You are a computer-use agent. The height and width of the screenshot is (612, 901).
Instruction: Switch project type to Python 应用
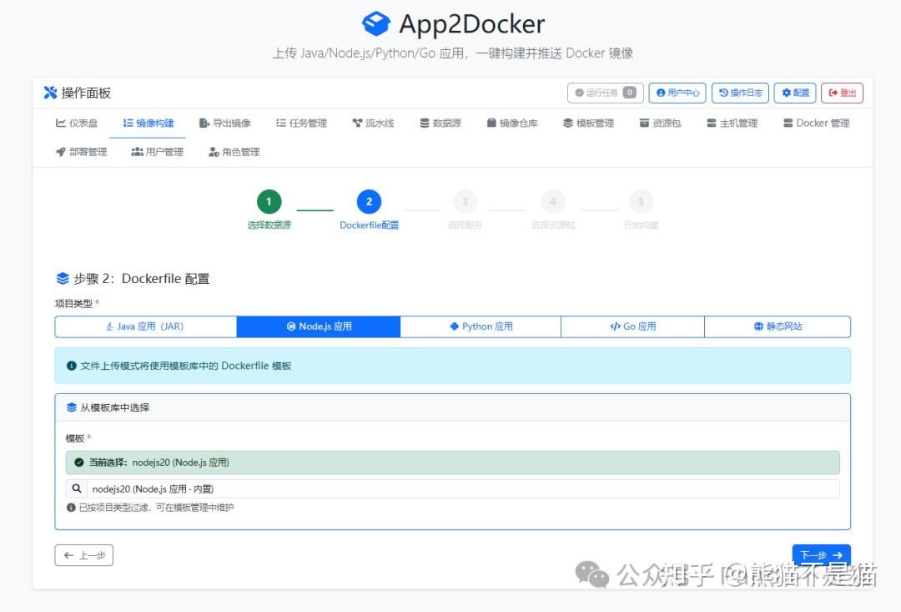pos(481,326)
